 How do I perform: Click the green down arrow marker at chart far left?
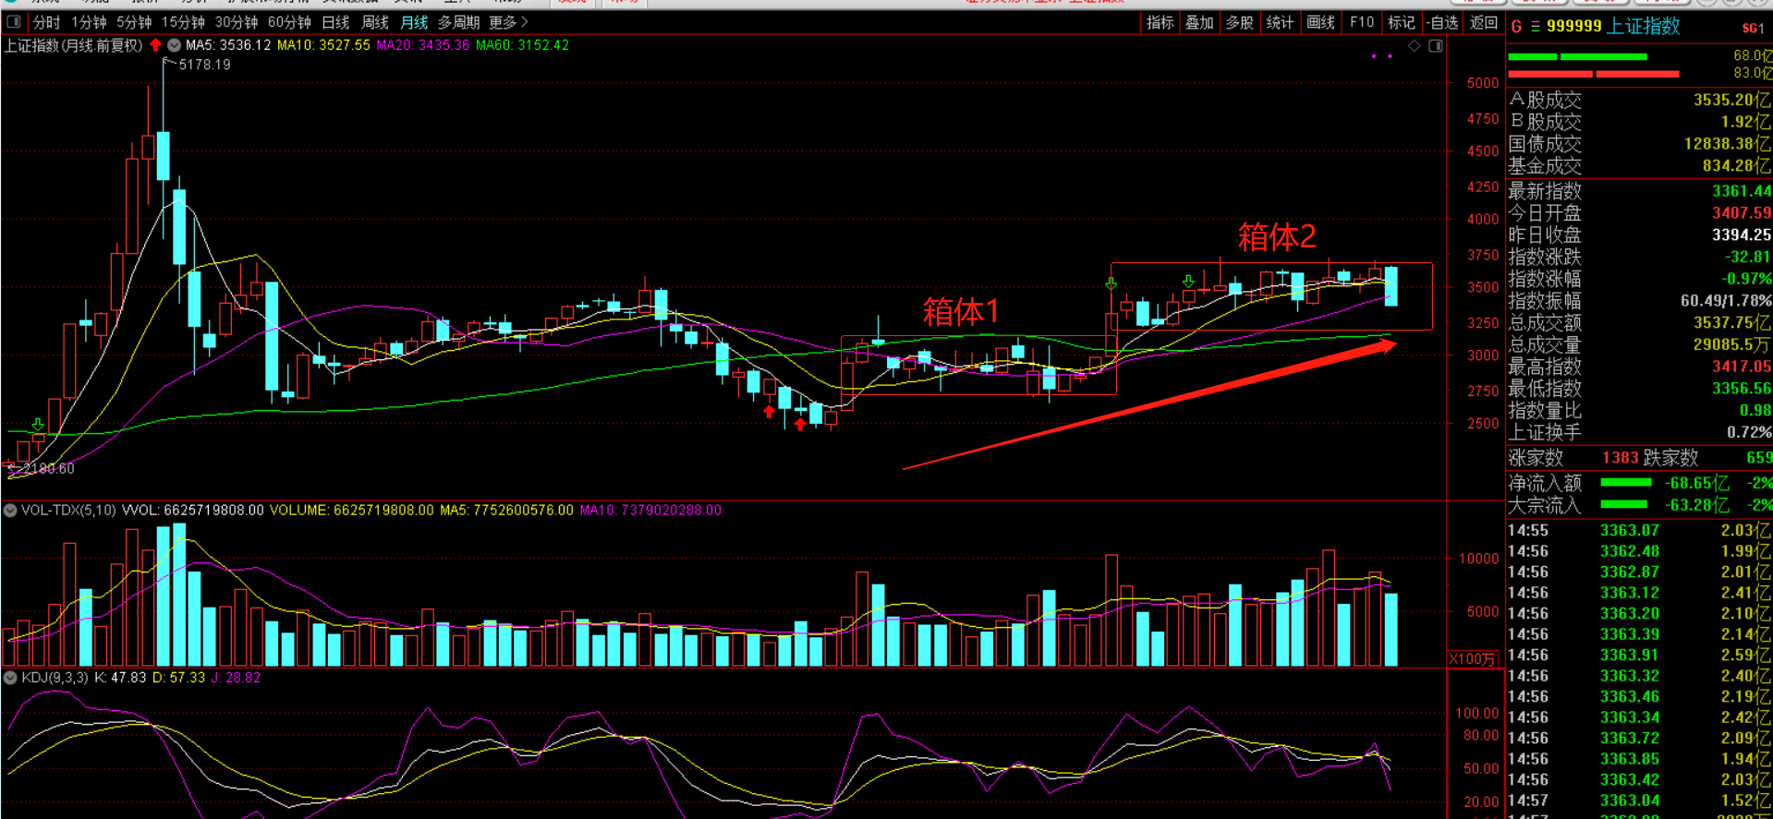pyautogui.click(x=37, y=425)
